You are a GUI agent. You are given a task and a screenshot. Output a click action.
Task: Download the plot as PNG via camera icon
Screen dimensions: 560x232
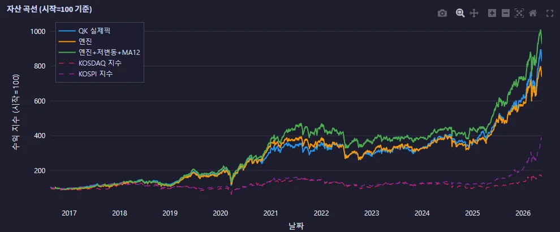(x=442, y=13)
